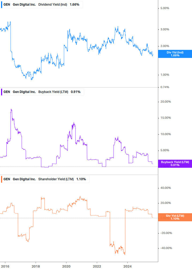This screenshot has width=192, height=270.
Task: Click the 0.91% value in the Buyback Yield legend
Action: coord(76,92)
